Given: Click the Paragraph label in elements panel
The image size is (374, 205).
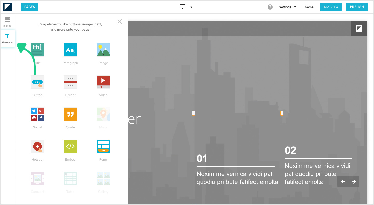Looking at the screenshot, I should (70, 63).
